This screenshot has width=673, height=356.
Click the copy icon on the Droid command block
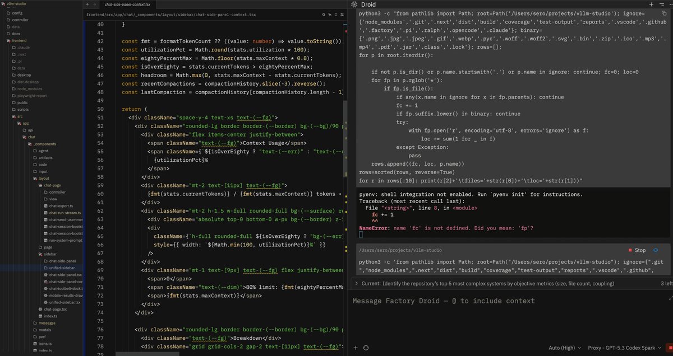pos(665,12)
